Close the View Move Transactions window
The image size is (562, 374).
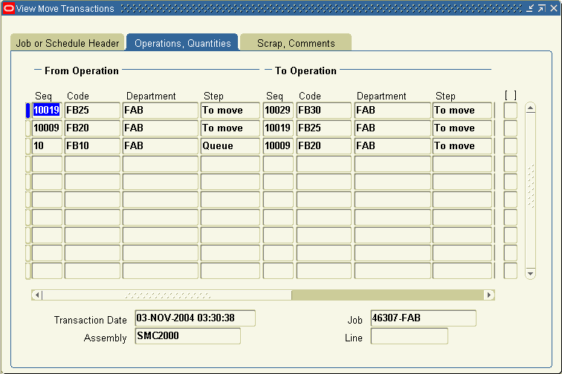(554, 8)
